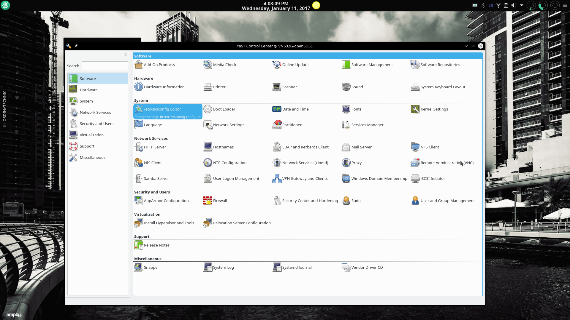Open HTTP Server configuration
This screenshot has height=320, width=570.
pyautogui.click(x=150, y=147)
